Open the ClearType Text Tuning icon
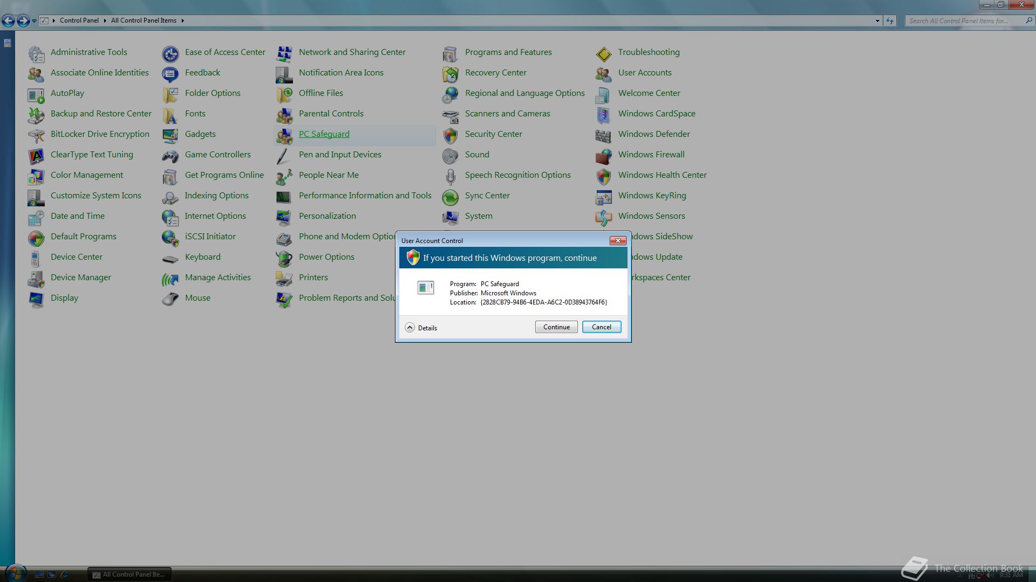Image resolution: width=1036 pixels, height=582 pixels. point(36,156)
